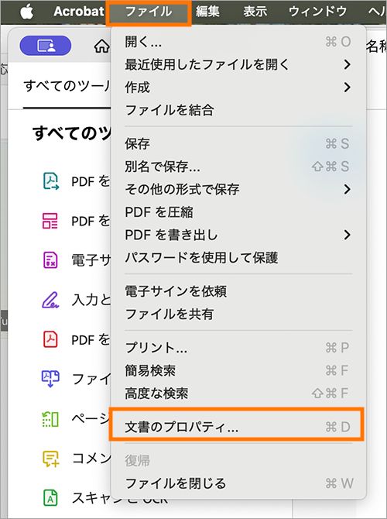Click the pink PDF layout tool icon
The image size is (387, 519).
(50, 221)
